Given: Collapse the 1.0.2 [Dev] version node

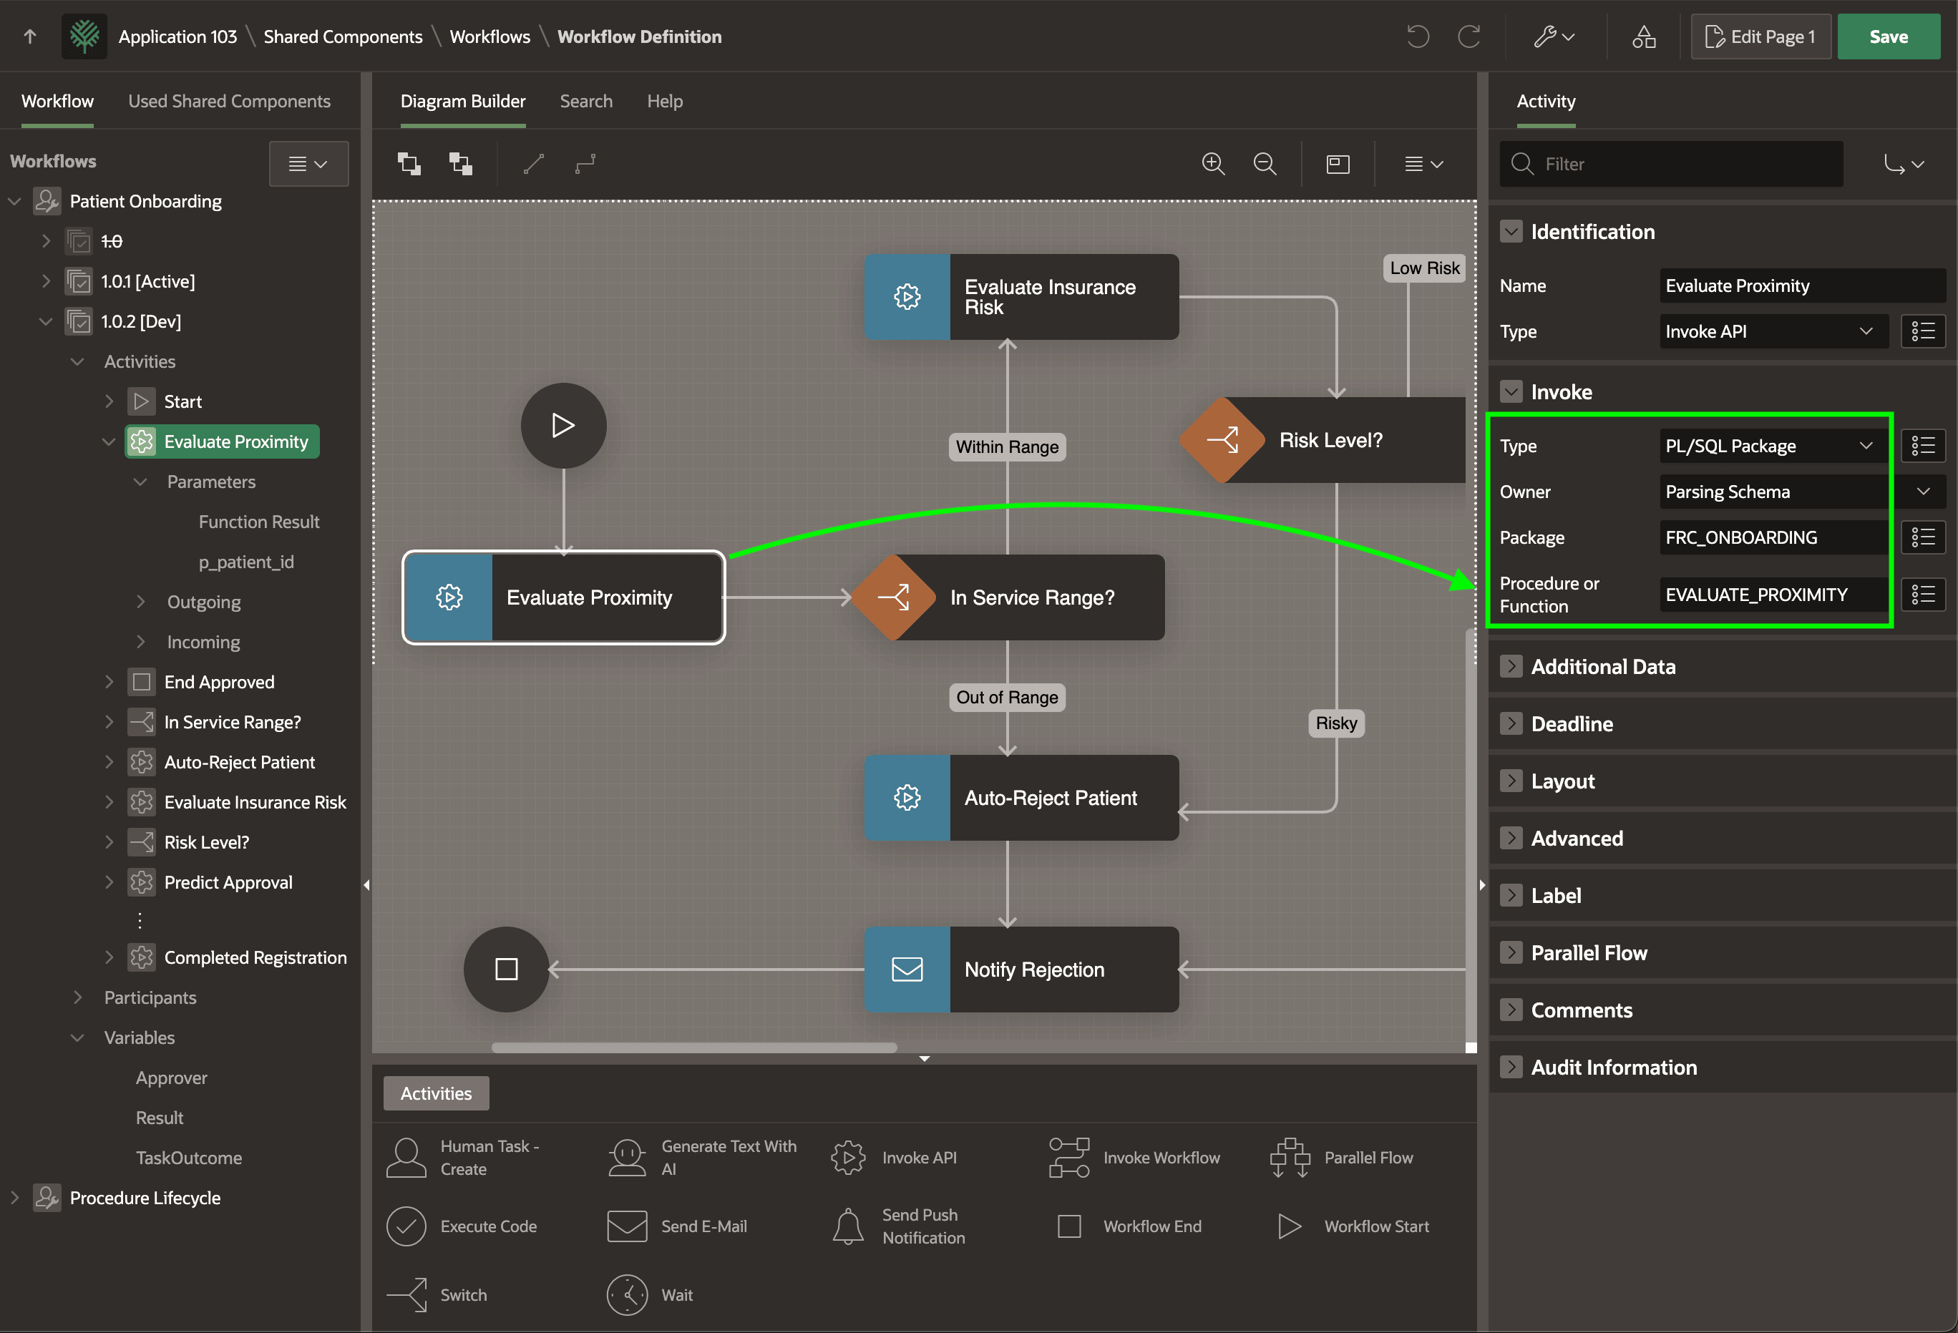Looking at the screenshot, I should coord(46,321).
